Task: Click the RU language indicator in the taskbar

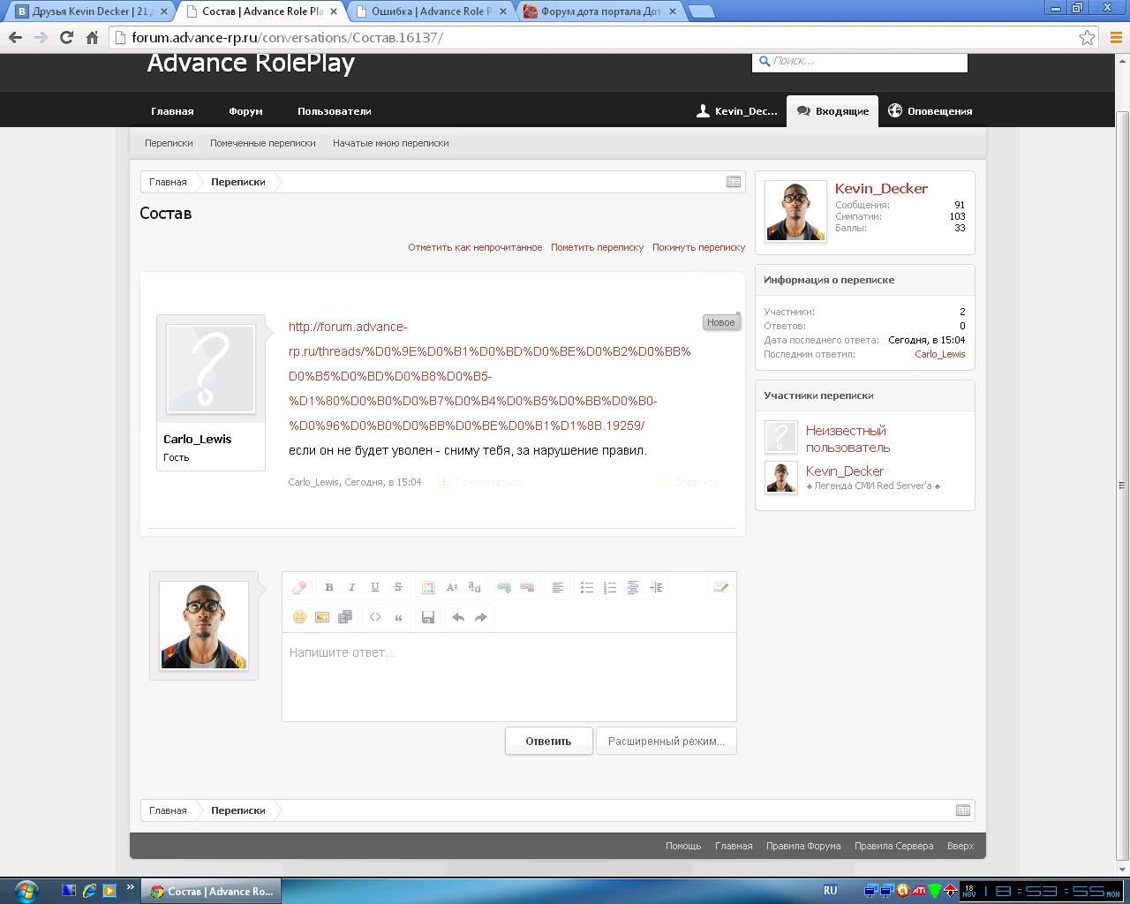Action: pyautogui.click(x=831, y=891)
